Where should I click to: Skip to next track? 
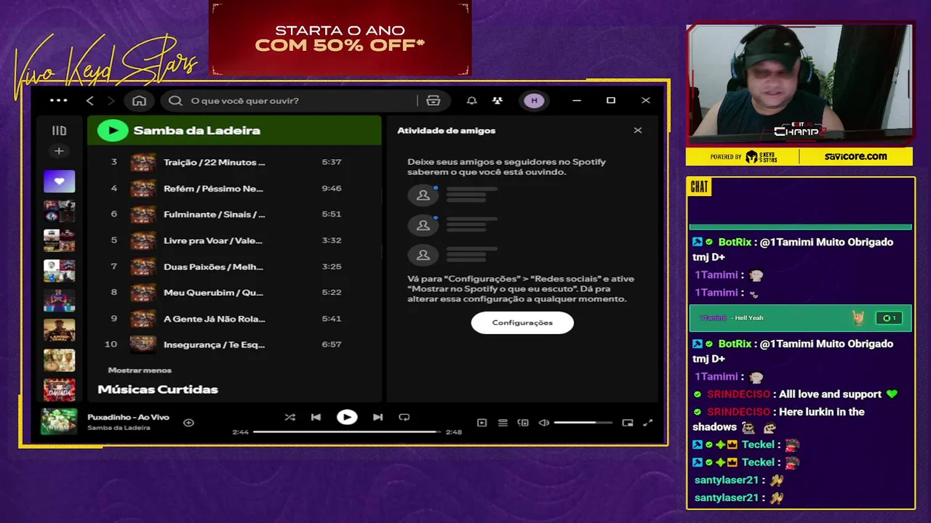pos(377,417)
